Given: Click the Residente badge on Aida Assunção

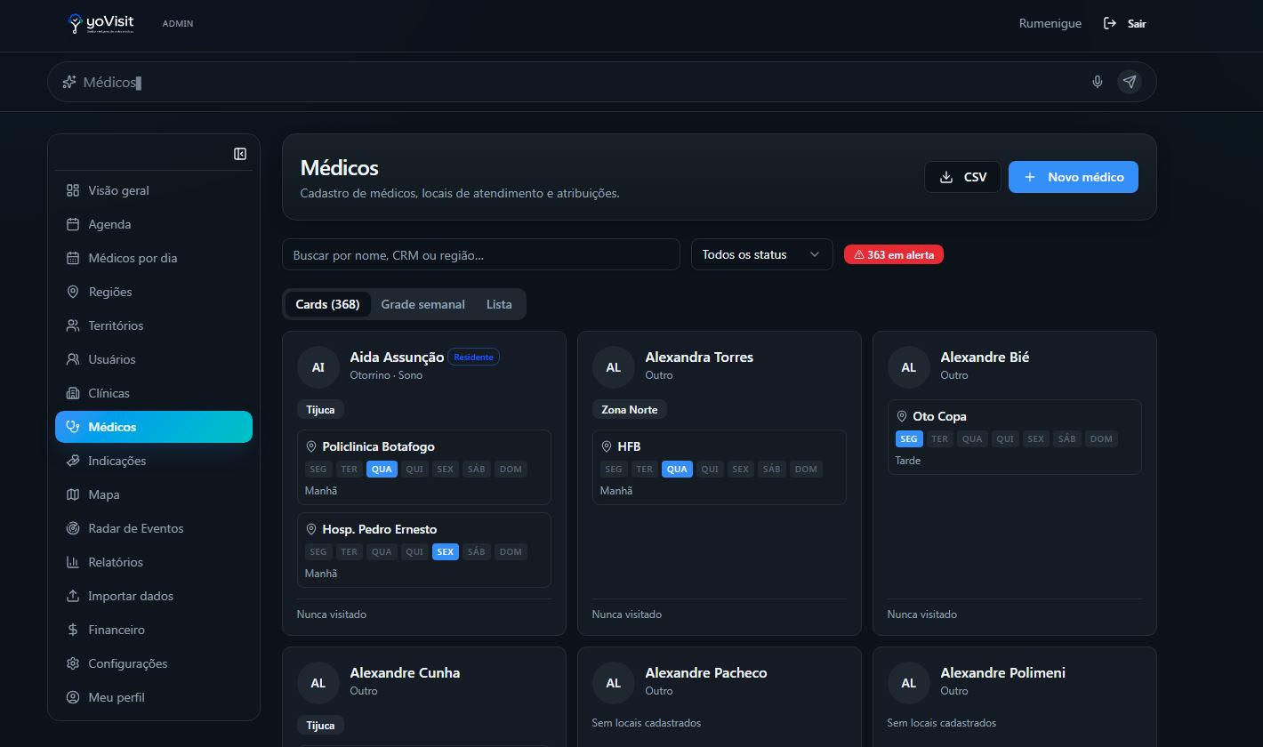Looking at the screenshot, I should point(473,357).
